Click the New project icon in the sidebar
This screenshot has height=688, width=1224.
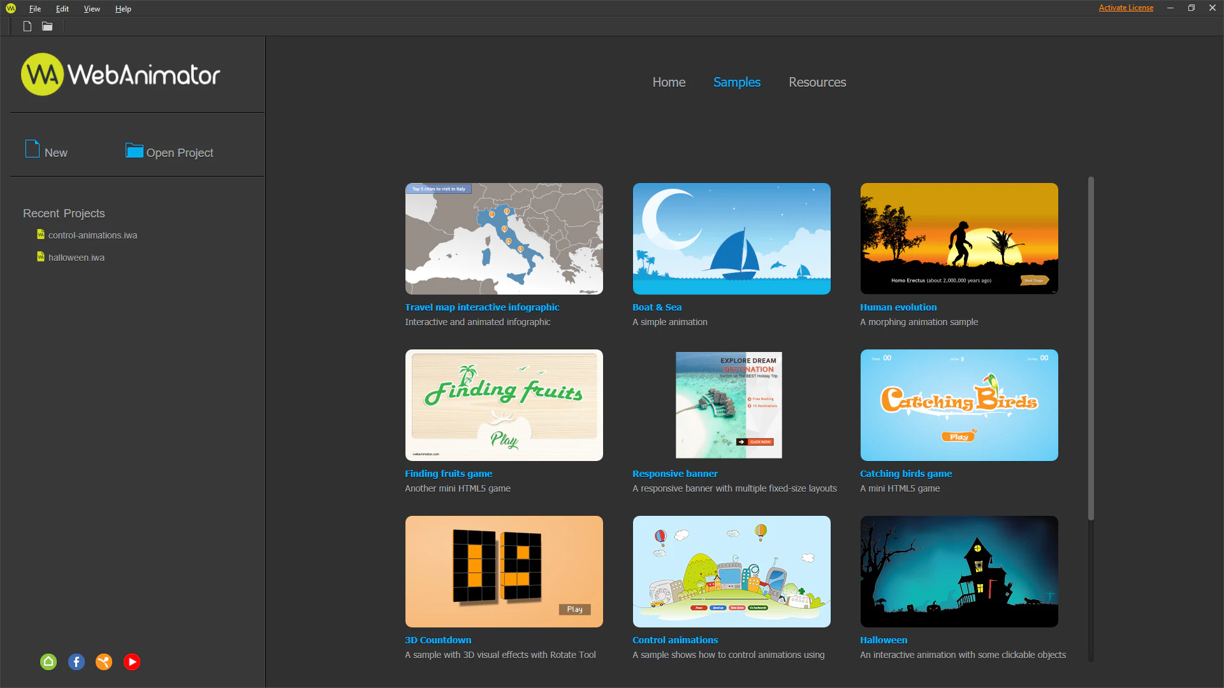tap(31, 149)
